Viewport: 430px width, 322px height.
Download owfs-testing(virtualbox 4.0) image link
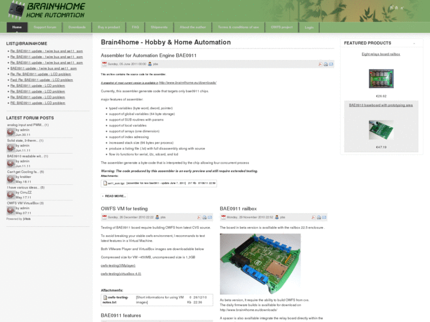point(121,274)
